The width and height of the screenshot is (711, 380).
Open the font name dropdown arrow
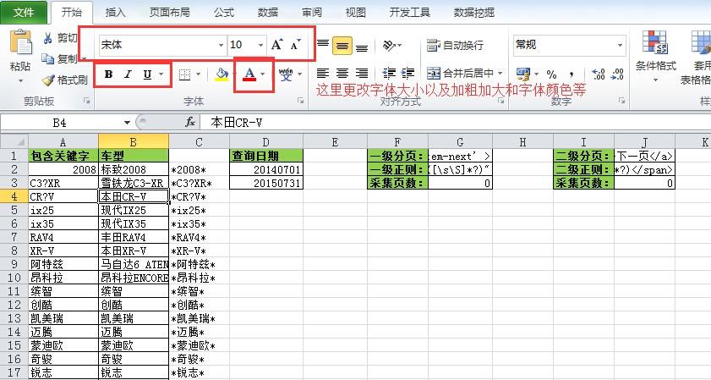pos(221,45)
